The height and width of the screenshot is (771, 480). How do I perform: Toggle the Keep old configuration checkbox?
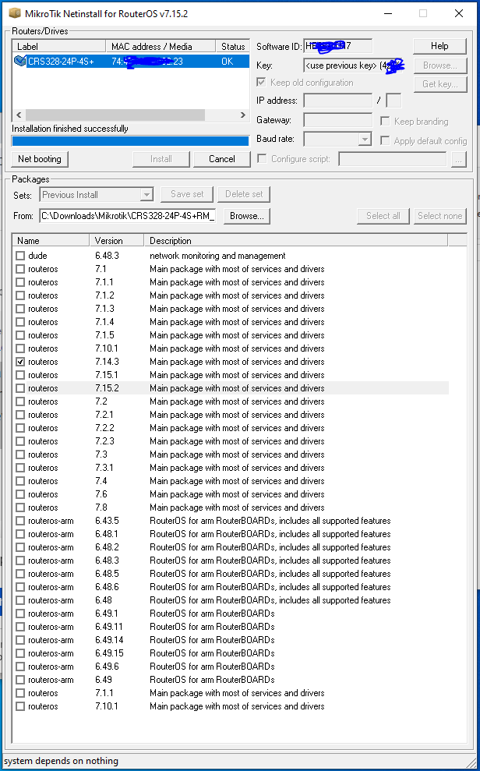click(261, 83)
